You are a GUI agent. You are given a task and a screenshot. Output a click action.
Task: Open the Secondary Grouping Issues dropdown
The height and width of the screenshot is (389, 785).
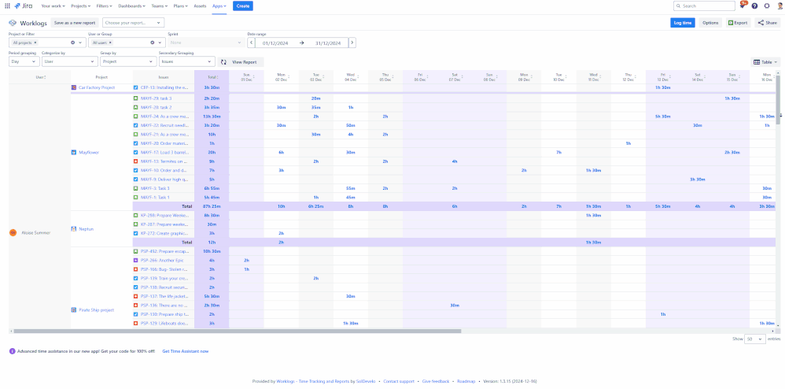(186, 61)
